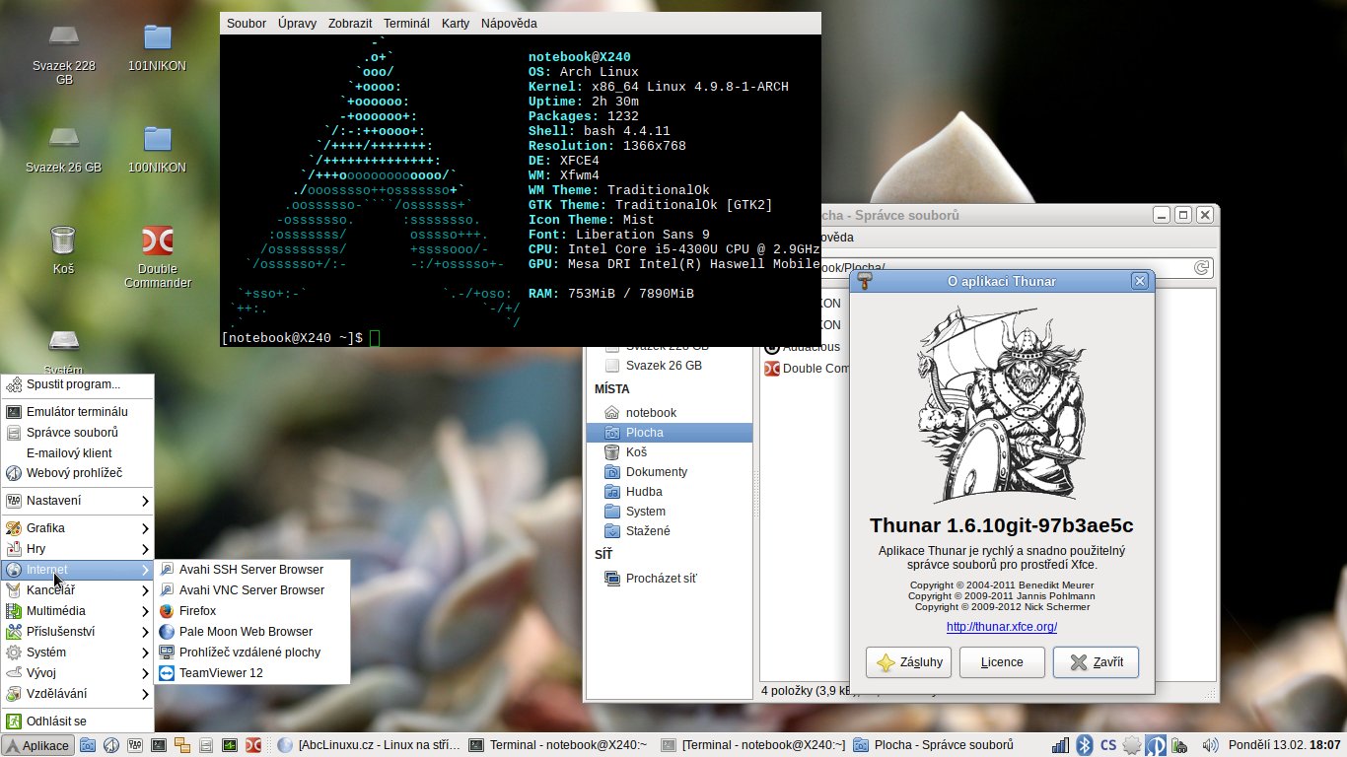Open the settings manager launcher in the panel
This screenshot has width=1347, height=757.
pyautogui.click(x=135, y=745)
